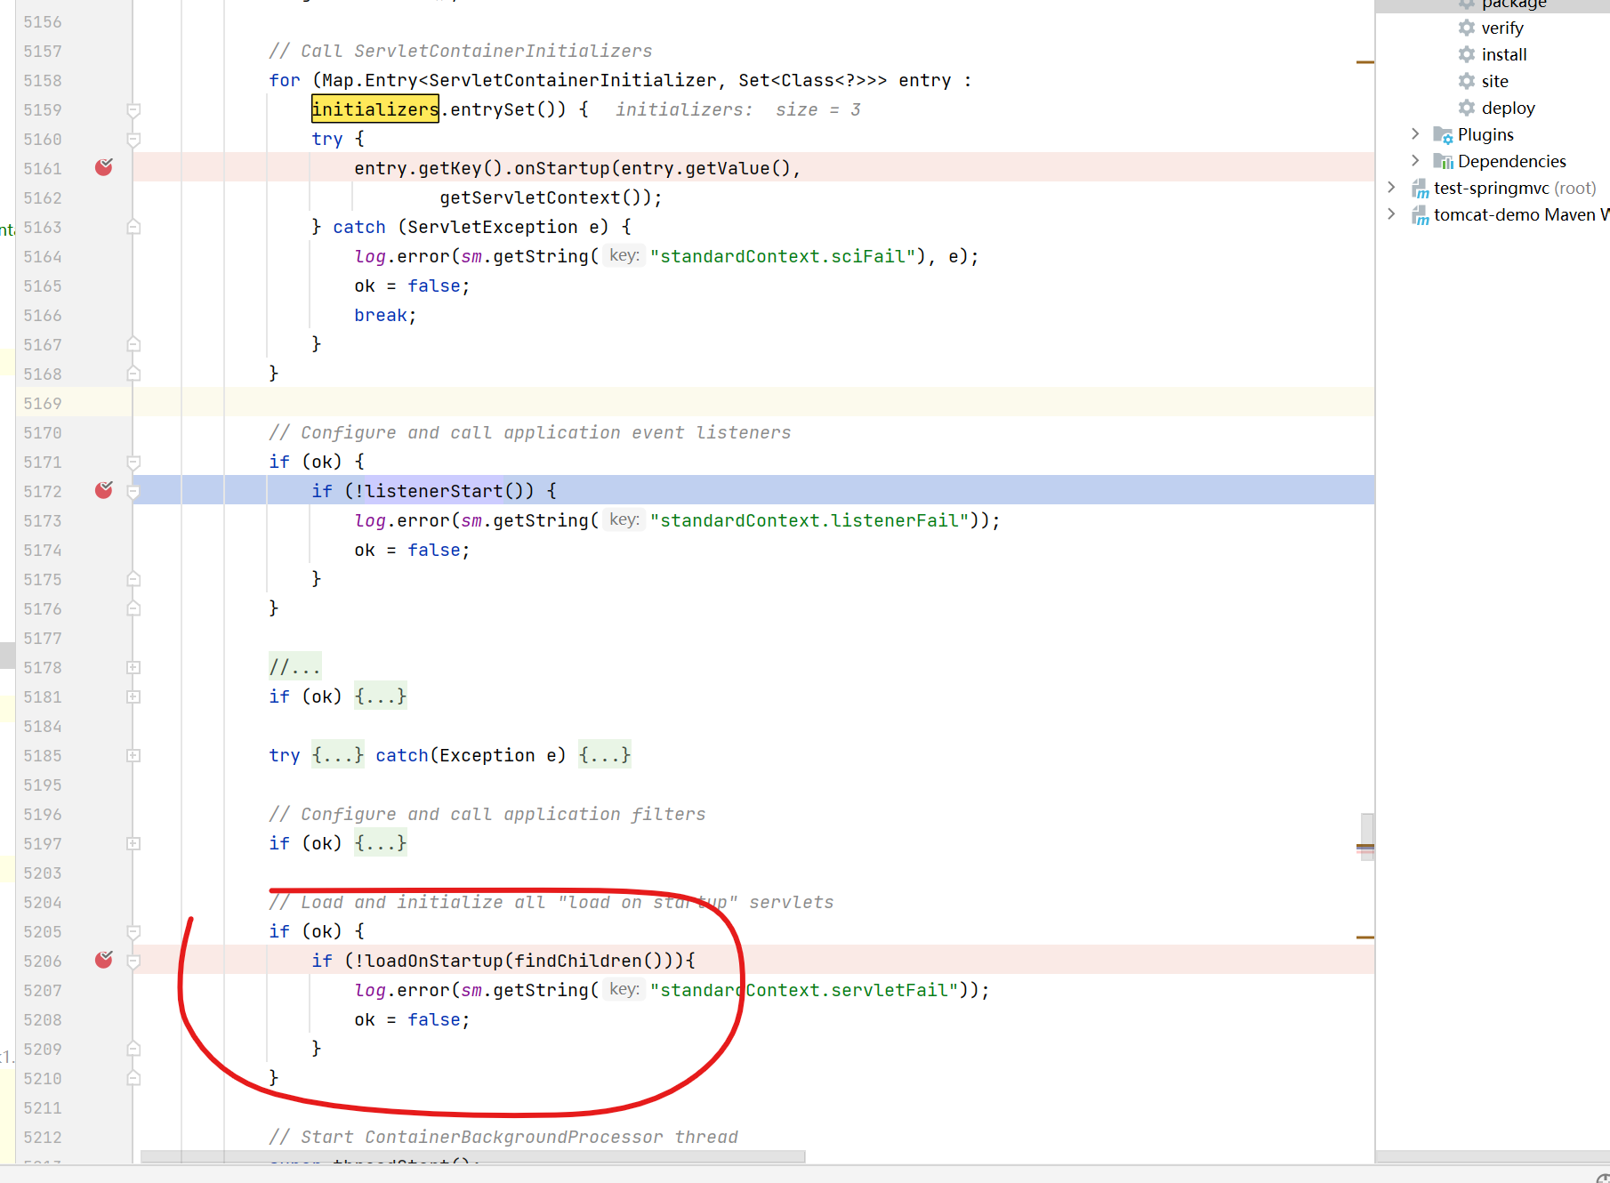Click the test-springmvc Maven module icon

pos(1421,189)
